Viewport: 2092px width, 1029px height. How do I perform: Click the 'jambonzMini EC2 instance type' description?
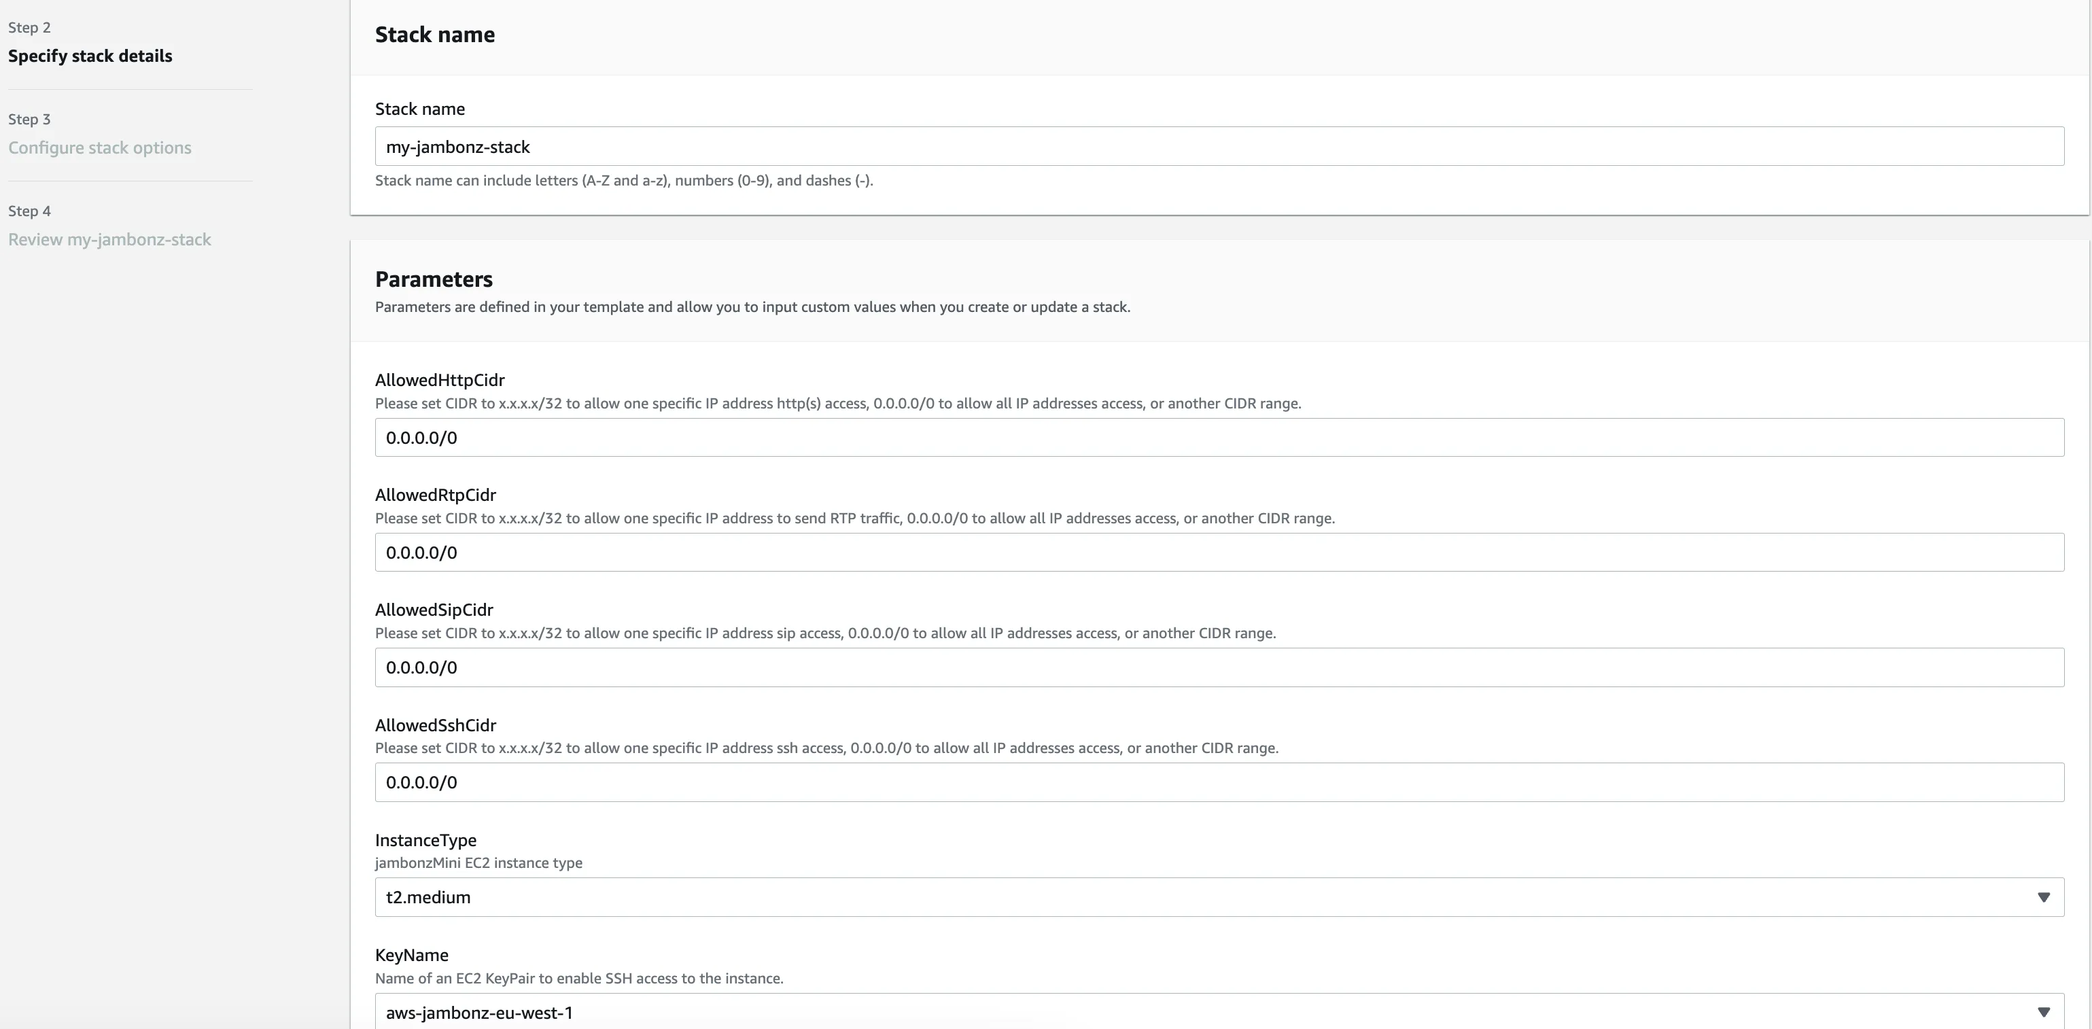click(x=478, y=862)
